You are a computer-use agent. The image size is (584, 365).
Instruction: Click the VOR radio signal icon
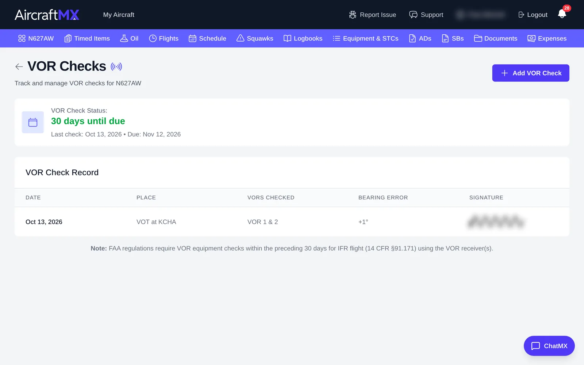[116, 66]
